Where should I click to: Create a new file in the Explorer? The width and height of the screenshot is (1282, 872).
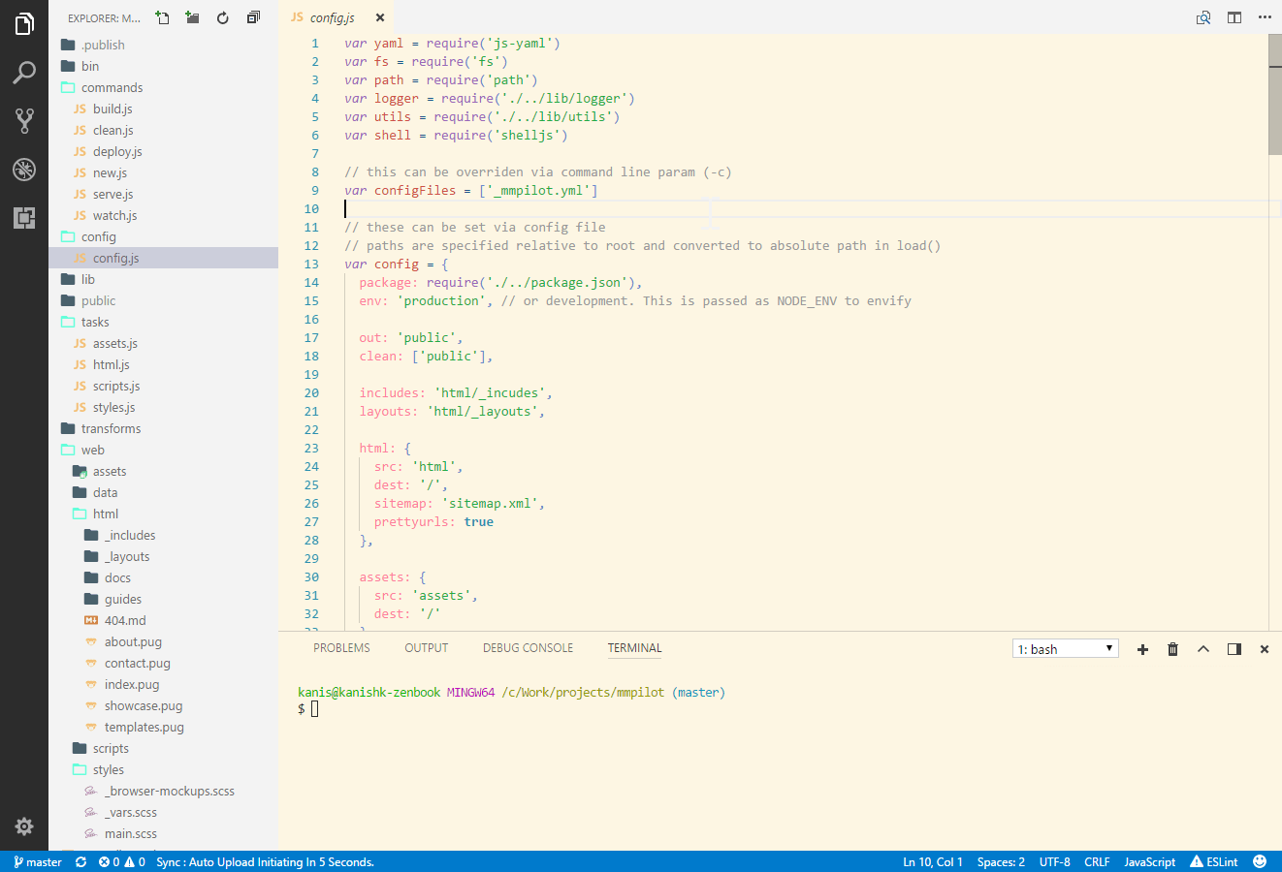tap(162, 16)
